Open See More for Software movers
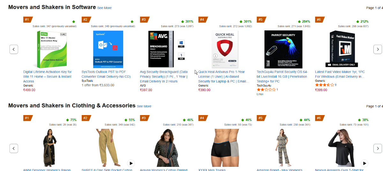 coord(104,8)
